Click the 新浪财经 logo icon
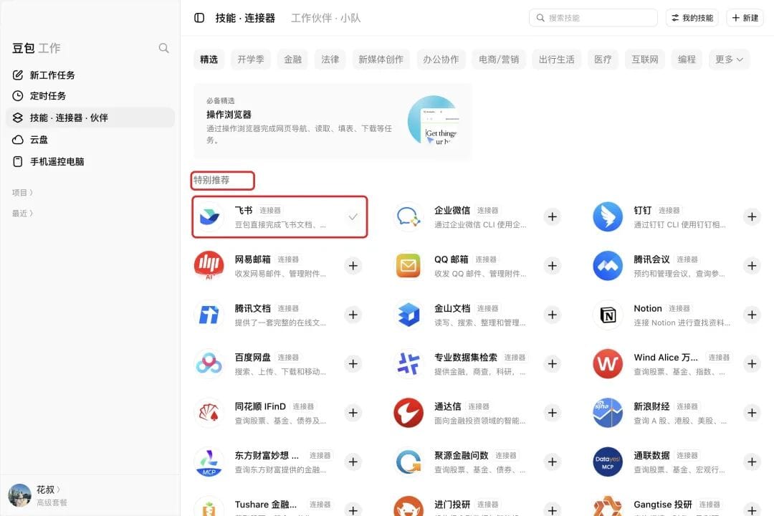Screen dimensions: 774x516 608,412
